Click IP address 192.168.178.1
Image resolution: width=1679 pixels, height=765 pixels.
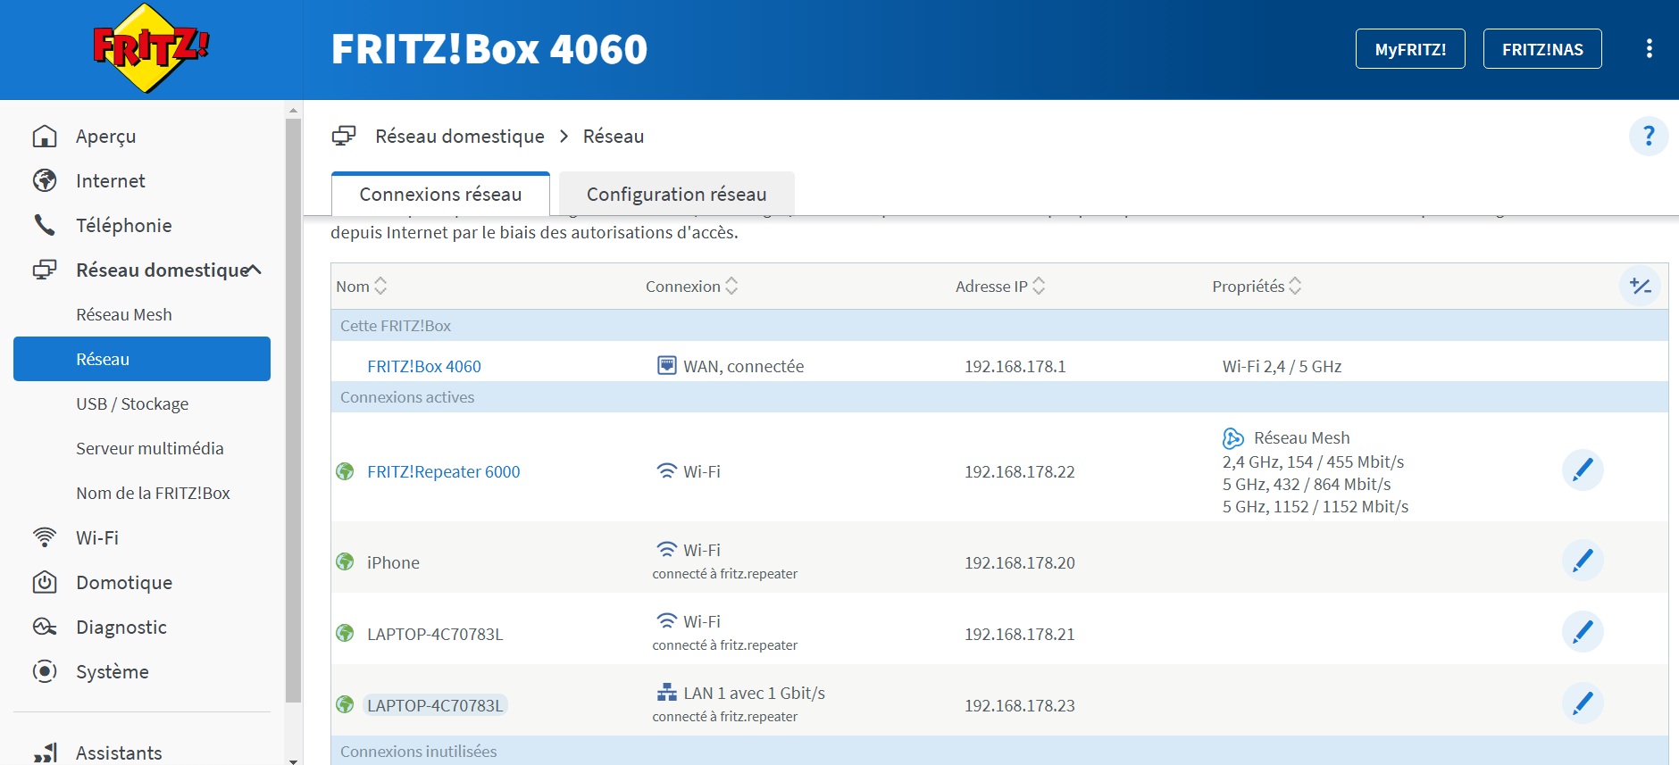coord(1015,366)
